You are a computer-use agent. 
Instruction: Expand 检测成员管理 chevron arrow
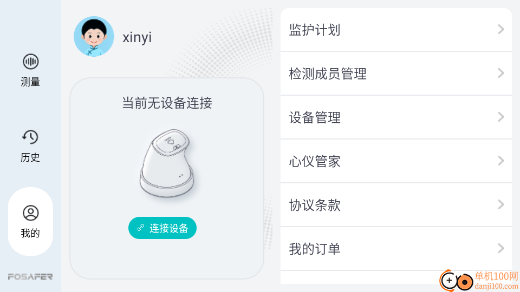(500, 74)
